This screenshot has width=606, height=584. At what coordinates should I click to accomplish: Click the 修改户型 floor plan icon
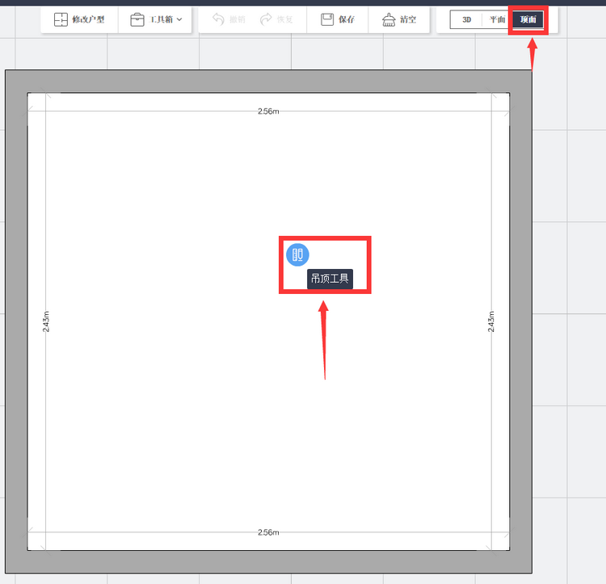[x=61, y=19]
